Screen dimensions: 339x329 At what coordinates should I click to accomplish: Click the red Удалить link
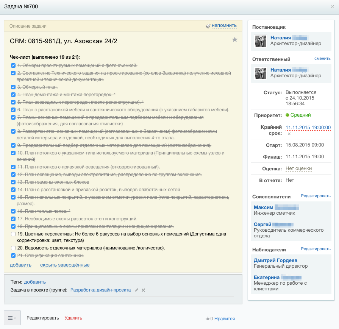pyautogui.click(x=73, y=318)
